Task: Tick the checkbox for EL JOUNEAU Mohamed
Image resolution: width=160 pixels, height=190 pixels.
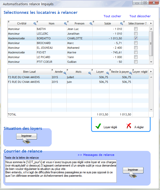Action: pos(136,48)
